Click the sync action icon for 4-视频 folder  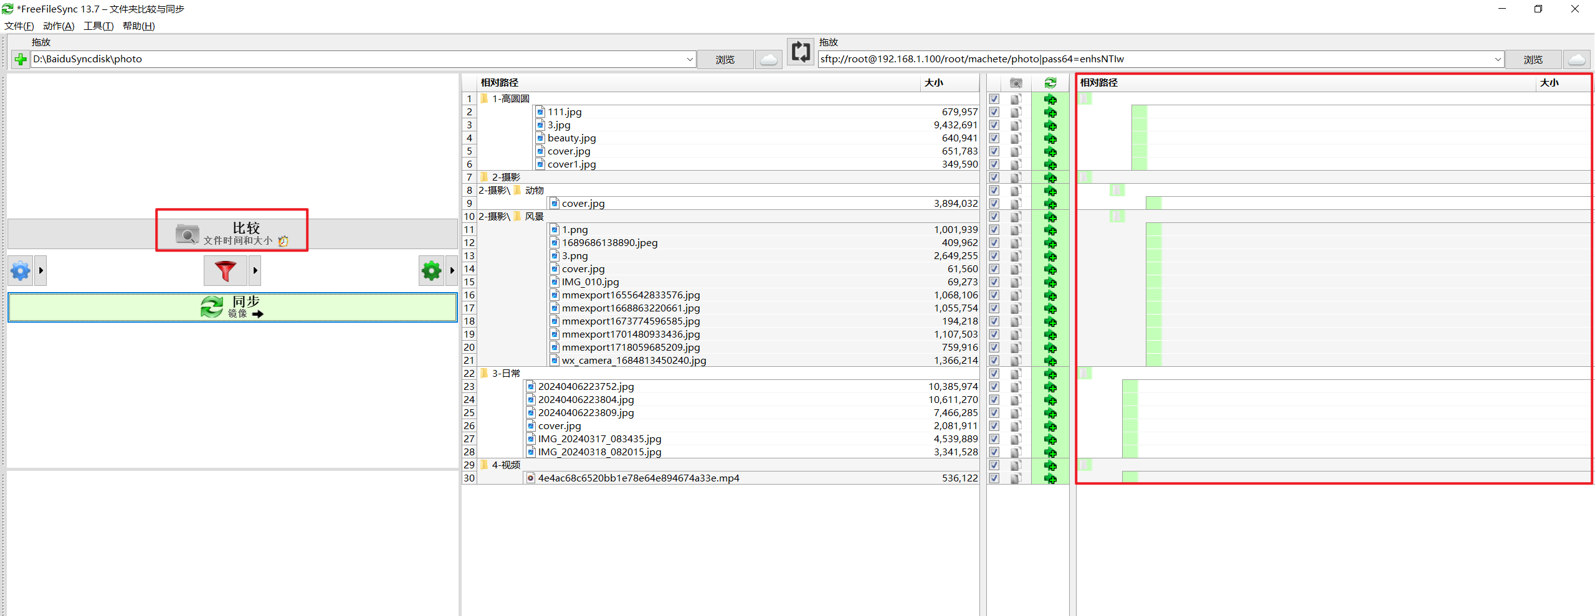[x=1050, y=465]
